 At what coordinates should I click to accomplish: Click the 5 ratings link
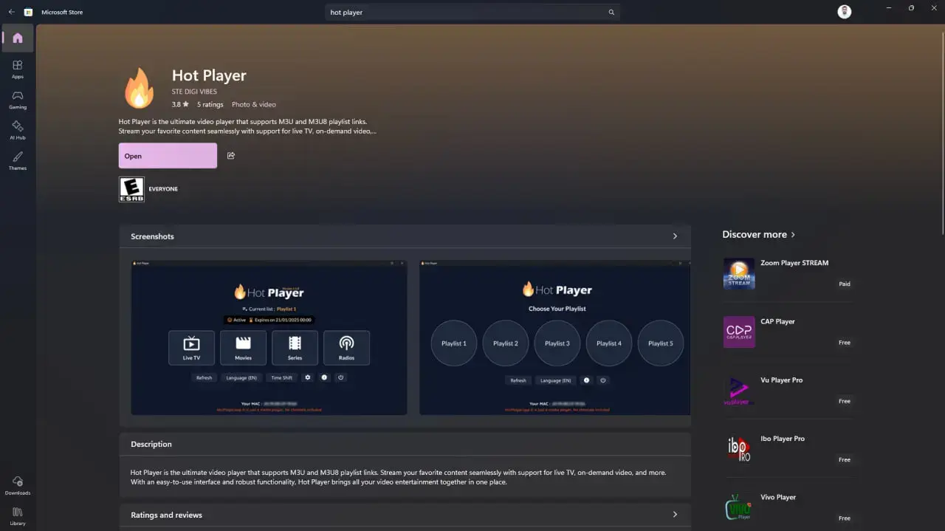[210, 105]
